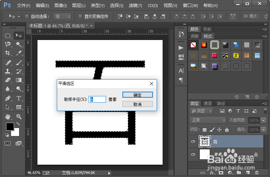Open the Character panel icon
The image size is (270, 177).
pyautogui.click(x=181, y=71)
